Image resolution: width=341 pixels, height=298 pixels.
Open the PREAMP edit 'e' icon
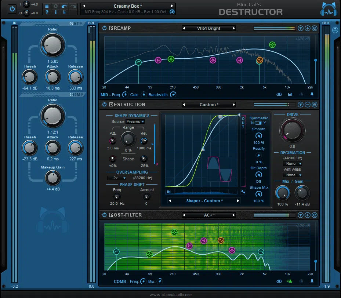315,28
